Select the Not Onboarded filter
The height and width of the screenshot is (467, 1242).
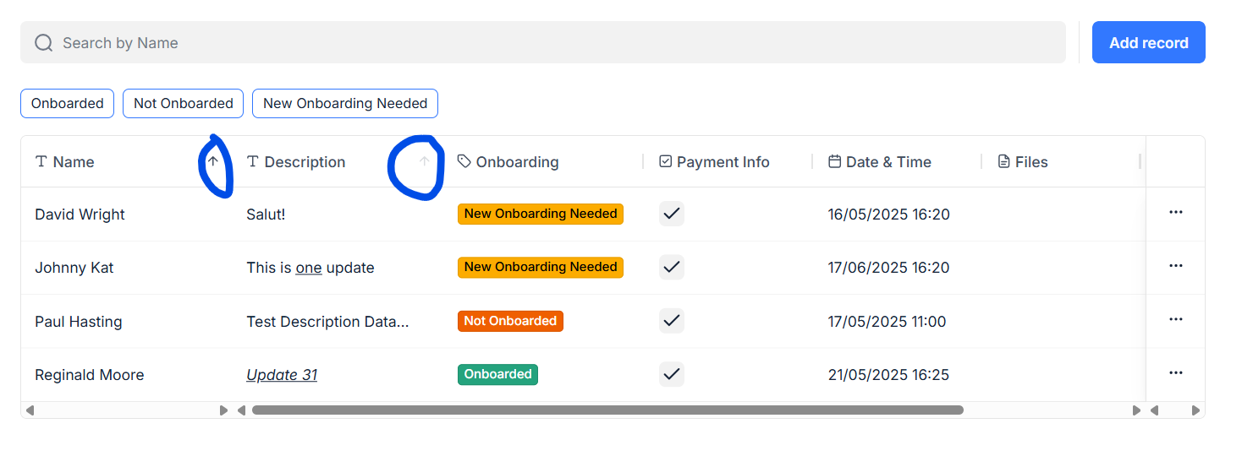pyautogui.click(x=183, y=103)
